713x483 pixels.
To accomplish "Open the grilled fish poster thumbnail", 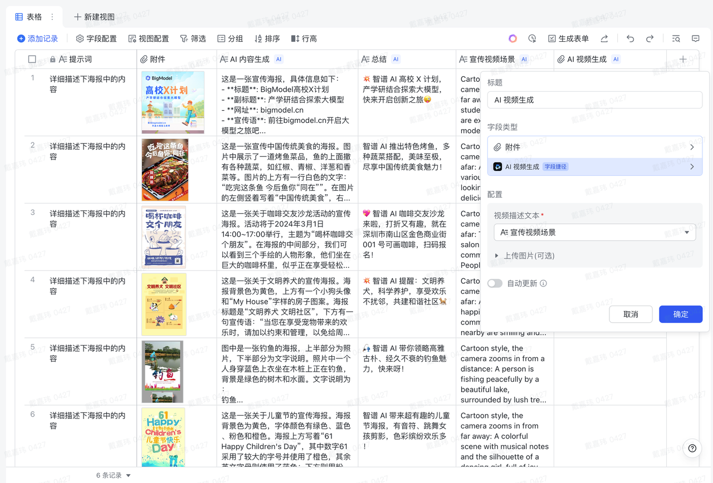I will click(165, 170).
